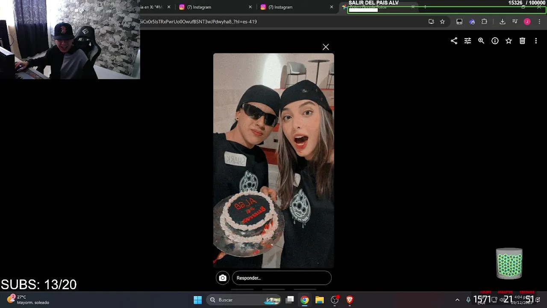This screenshot has width=547, height=308.
Task: Show photo info with the info icon
Action: pyautogui.click(x=495, y=41)
